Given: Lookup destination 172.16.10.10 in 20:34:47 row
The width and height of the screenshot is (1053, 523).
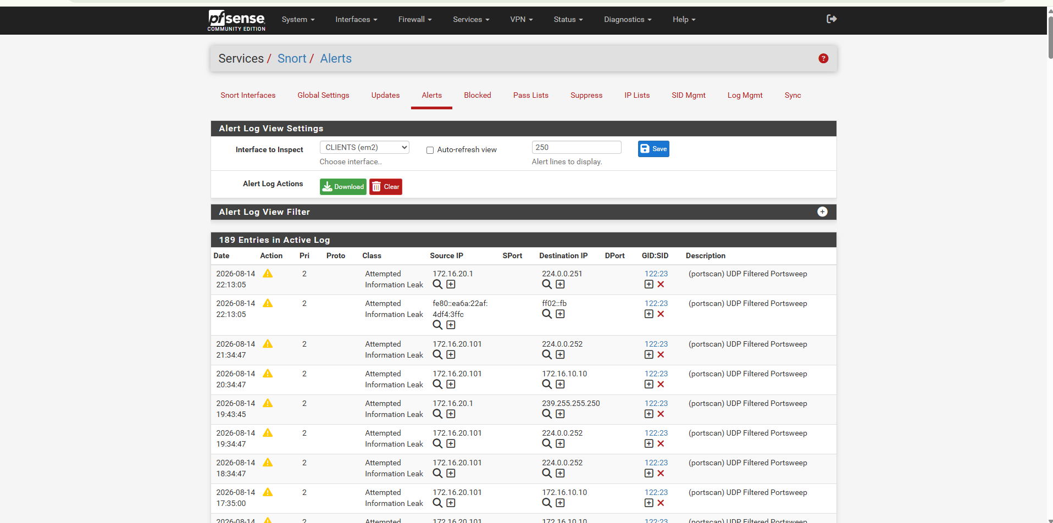Looking at the screenshot, I should (547, 385).
